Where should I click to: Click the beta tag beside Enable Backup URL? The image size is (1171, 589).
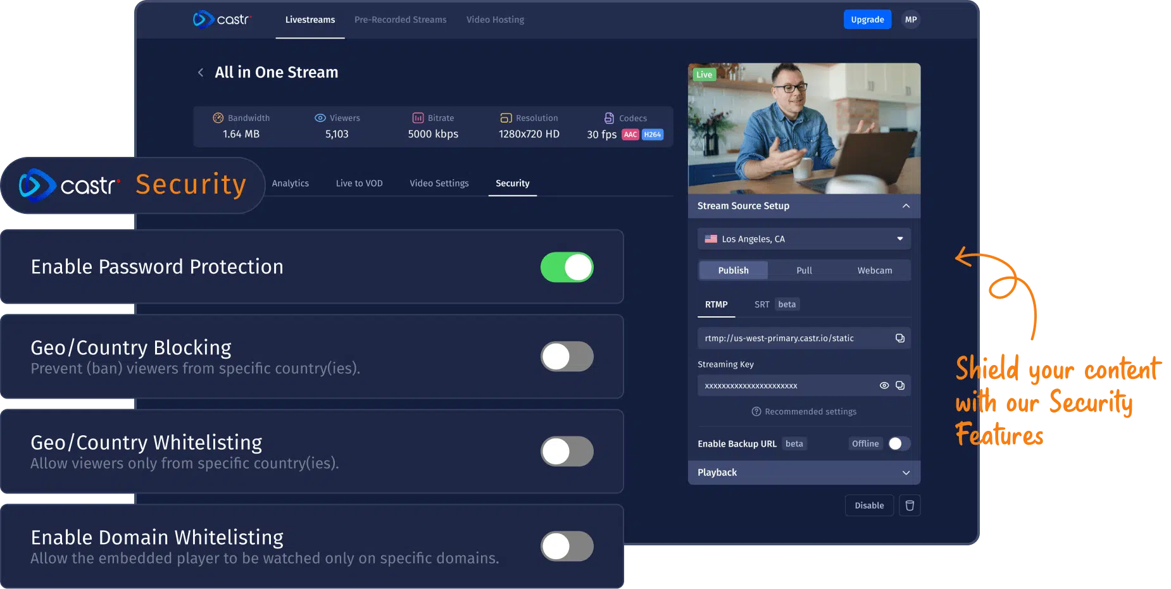point(794,444)
